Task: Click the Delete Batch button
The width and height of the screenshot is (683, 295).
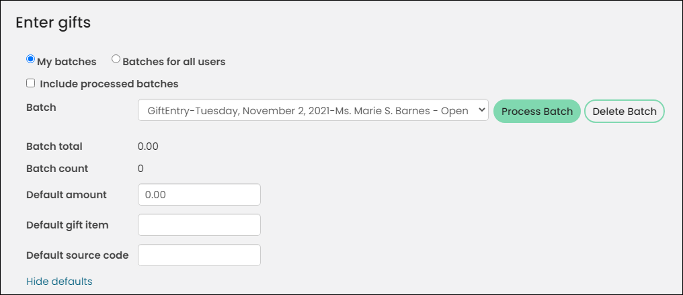Action: click(x=625, y=112)
